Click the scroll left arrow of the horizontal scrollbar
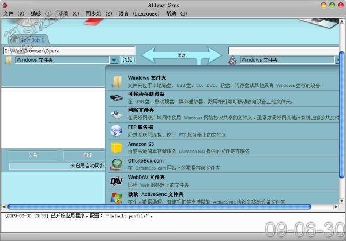 click(3, 207)
